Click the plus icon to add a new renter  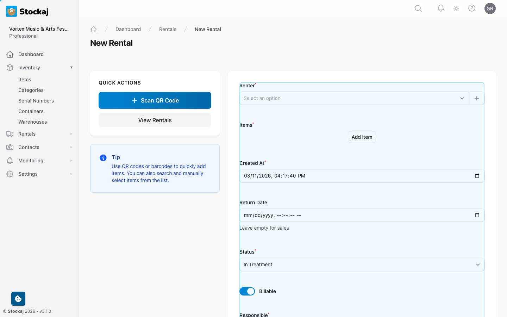pyautogui.click(x=476, y=98)
